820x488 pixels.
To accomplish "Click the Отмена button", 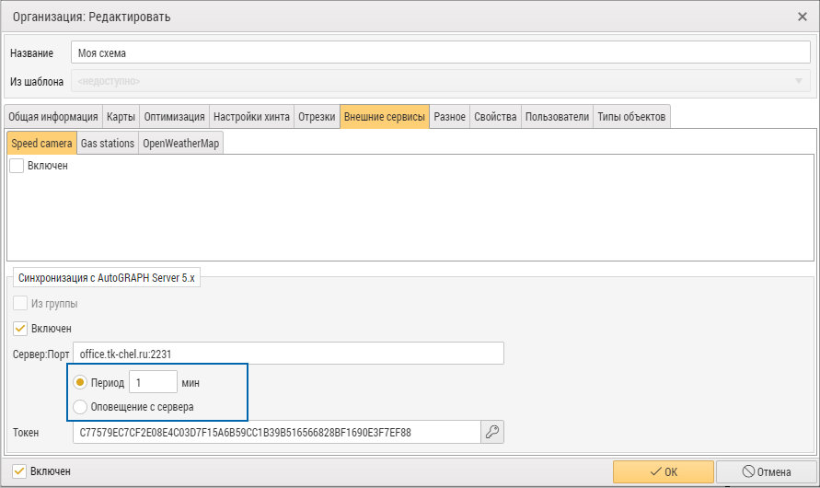I will click(766, 471).
